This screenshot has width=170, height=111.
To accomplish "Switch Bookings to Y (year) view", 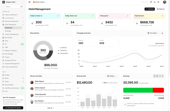I will coord(162,76).
